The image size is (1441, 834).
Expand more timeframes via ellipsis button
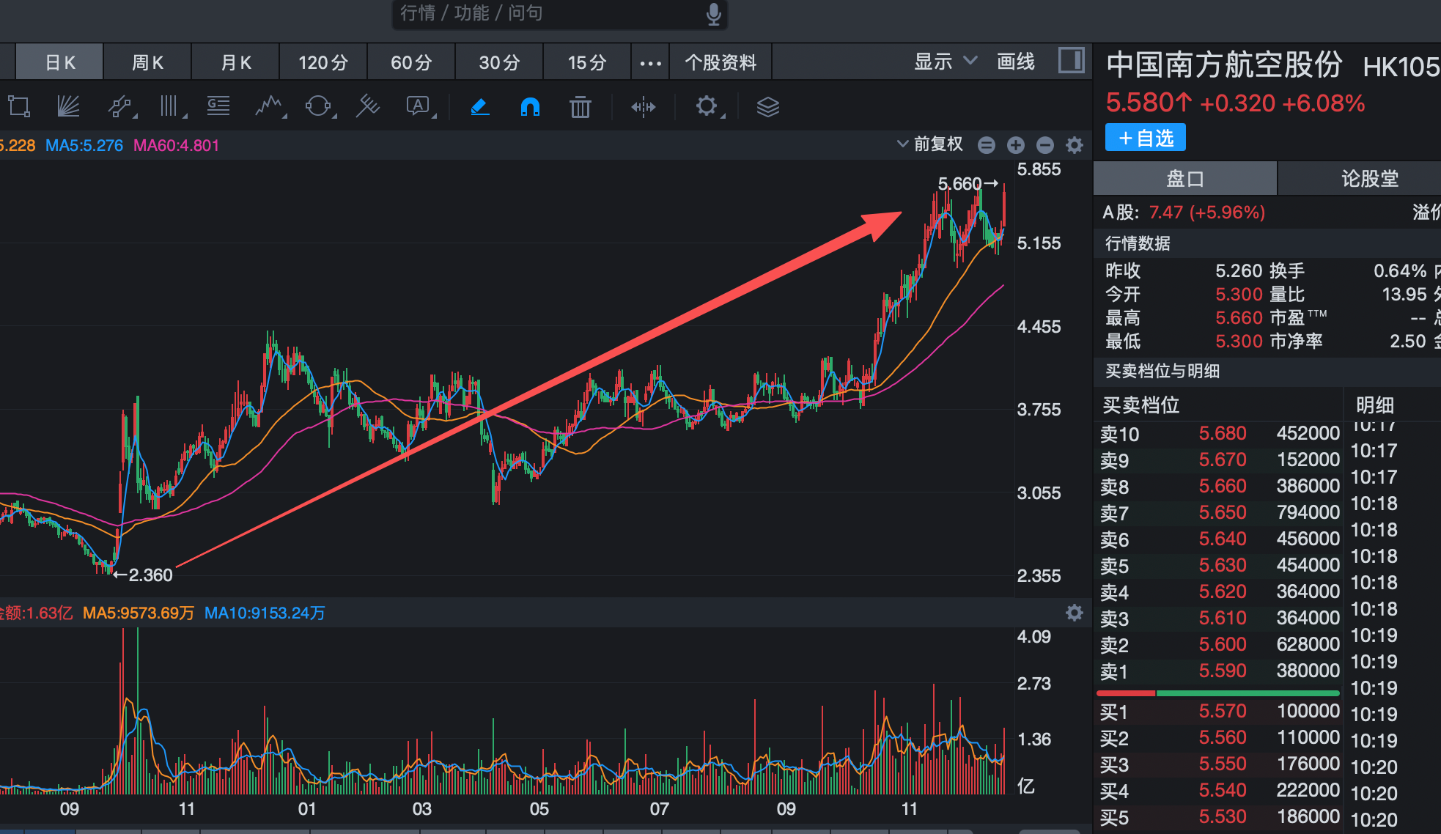pos(650,63)
